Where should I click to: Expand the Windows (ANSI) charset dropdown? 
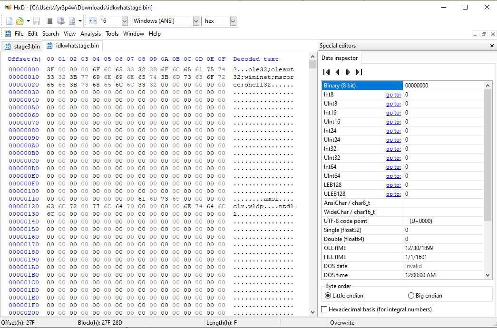point(196,21)
